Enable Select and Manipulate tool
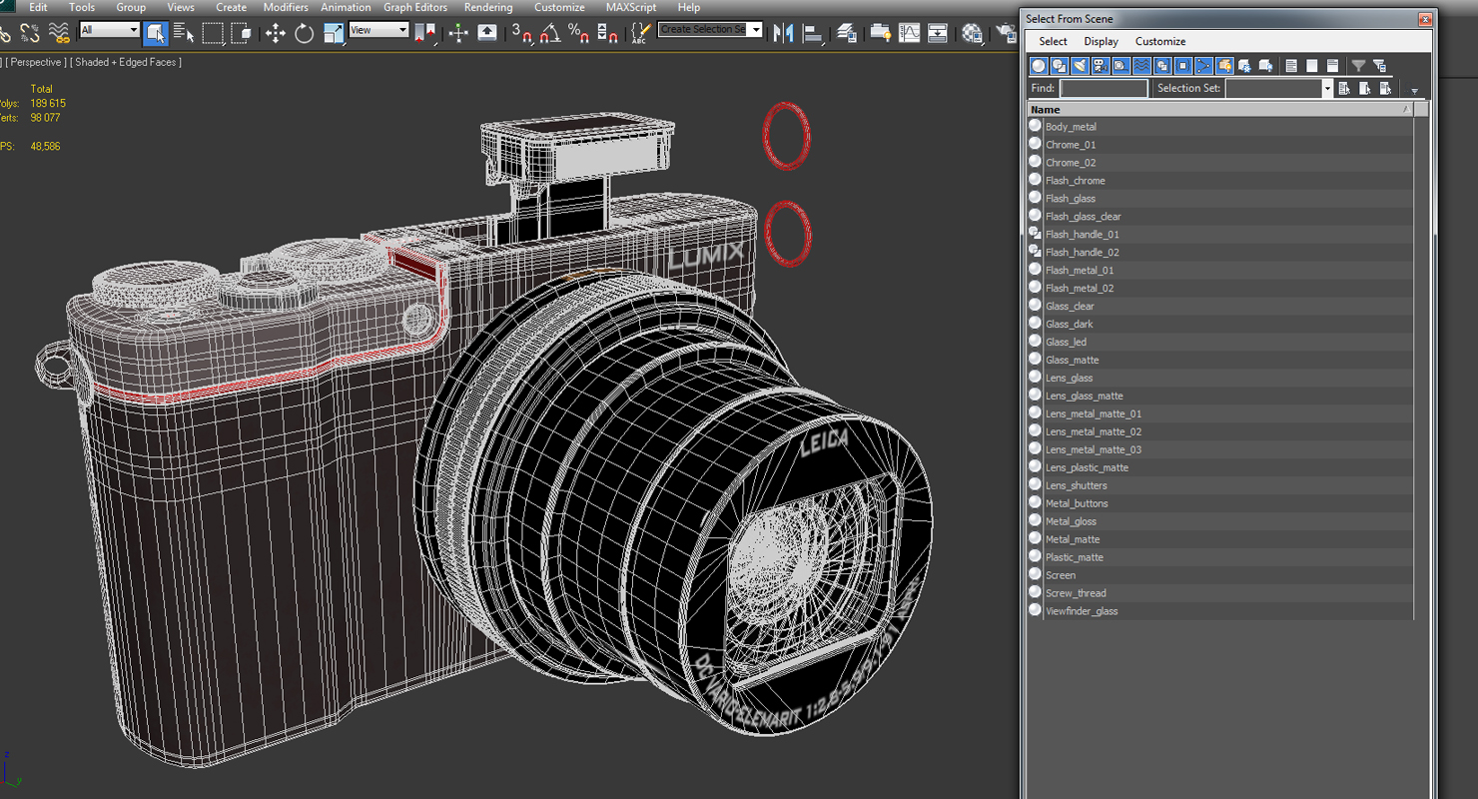Viewport: 1478px width, 799px height. coord(458,33)
